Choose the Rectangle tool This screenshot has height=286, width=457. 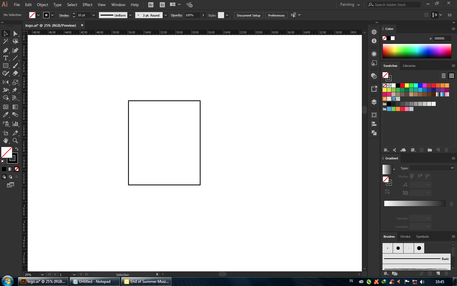(x=6, y=66)
